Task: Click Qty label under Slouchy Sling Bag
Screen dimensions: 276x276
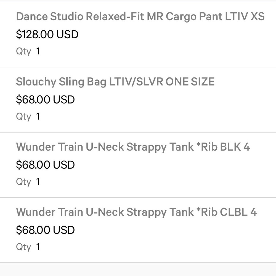Action: [23, 117]
